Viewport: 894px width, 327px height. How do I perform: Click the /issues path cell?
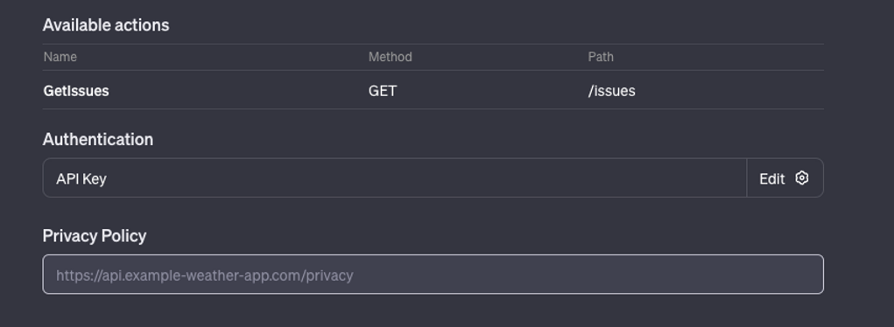(x=612, y=91)
